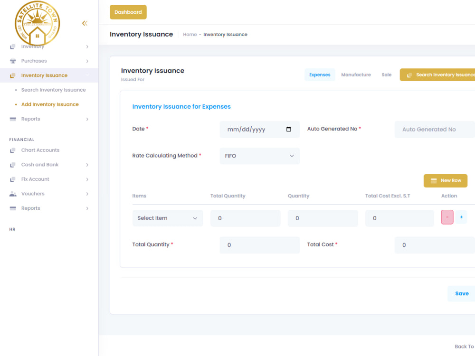Click the Save button
Screen dimensions: 475x356
click(x=461, y=294)
